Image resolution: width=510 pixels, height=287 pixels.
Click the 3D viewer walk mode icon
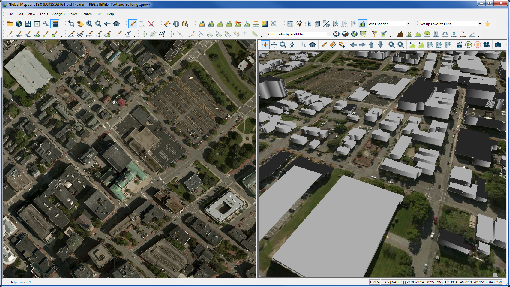pos(292,45)
